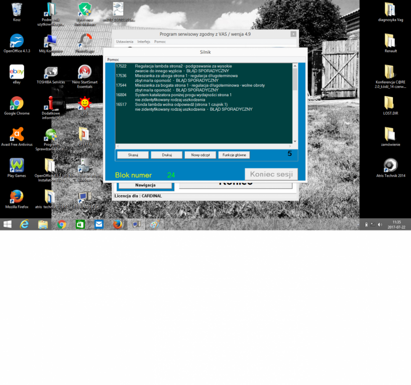
Task: Open Windows Start button
Action: pyautogui.click(x=8, y=225)
